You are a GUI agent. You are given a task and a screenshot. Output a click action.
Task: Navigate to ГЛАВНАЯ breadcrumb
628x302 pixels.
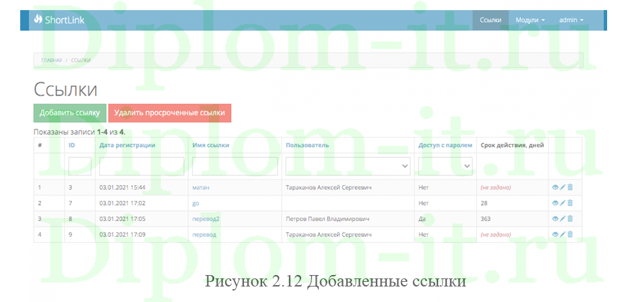(x=52, y=60)
